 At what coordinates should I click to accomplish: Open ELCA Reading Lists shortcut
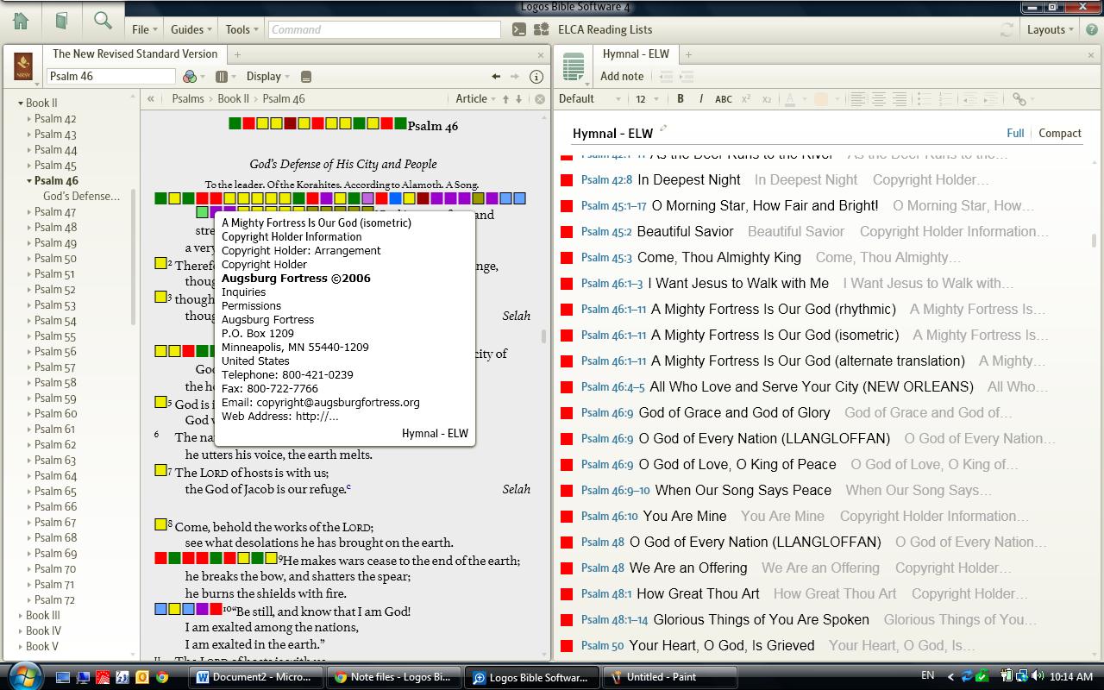(x=605, y=29)
